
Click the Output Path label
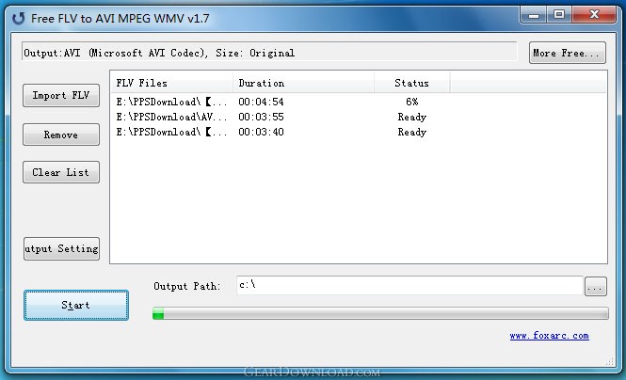click(x=186, y=286)
